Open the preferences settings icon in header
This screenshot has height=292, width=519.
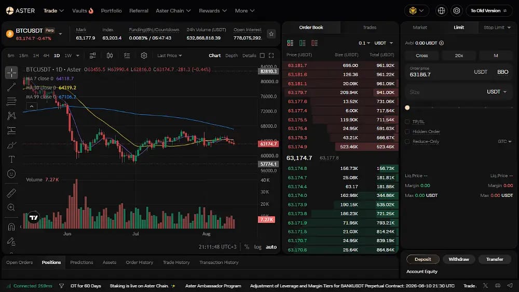pyautogui.click(x=456, y=10)
